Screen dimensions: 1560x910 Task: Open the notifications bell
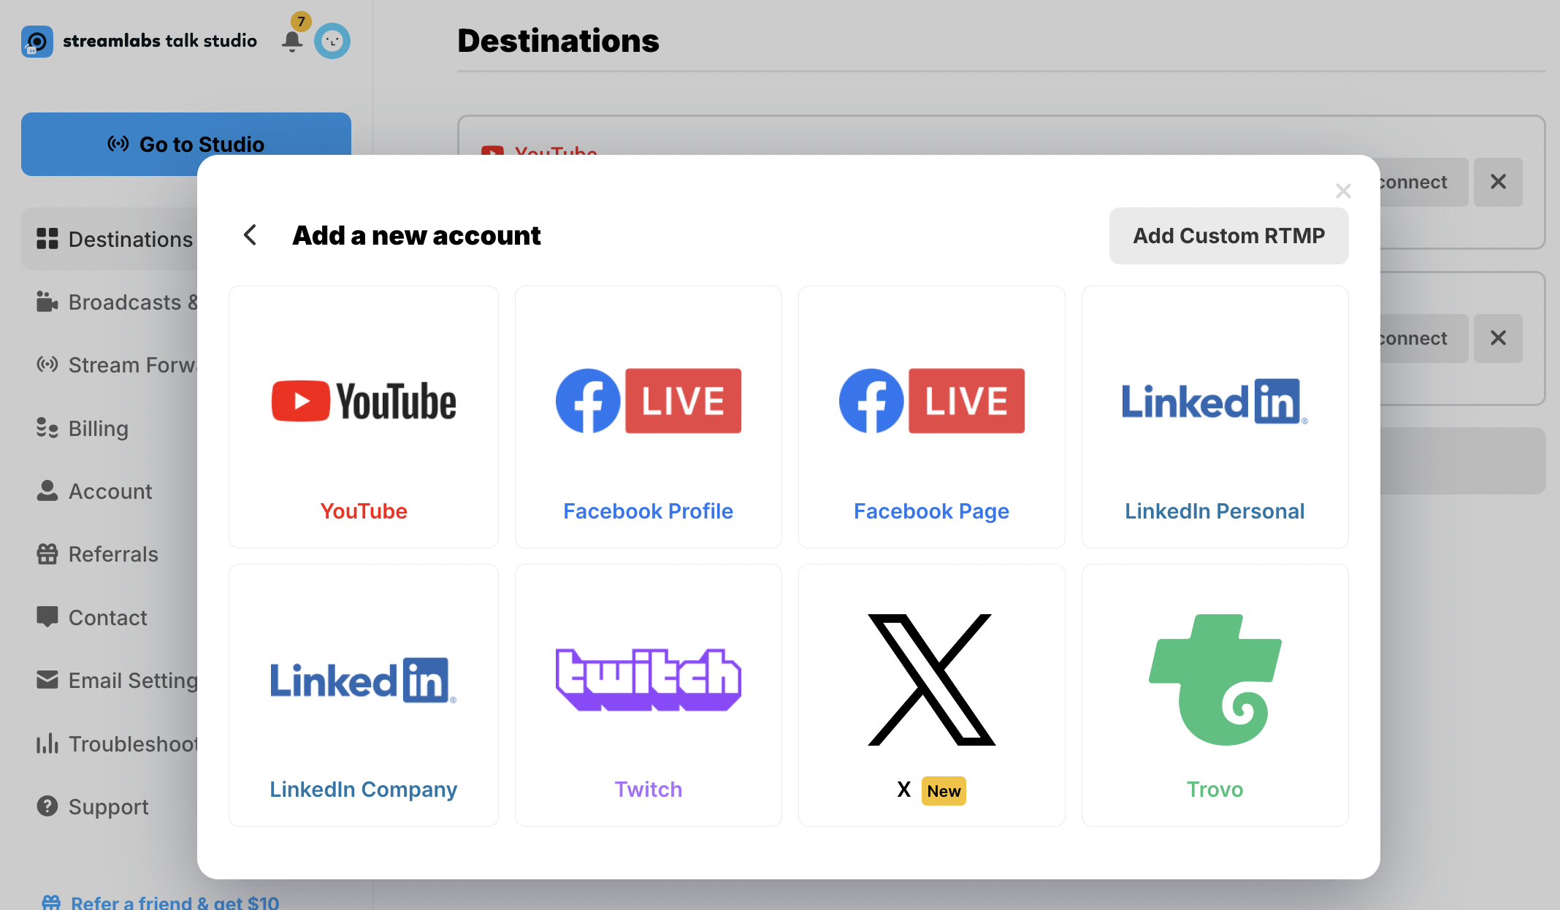[x=291, y=42]
